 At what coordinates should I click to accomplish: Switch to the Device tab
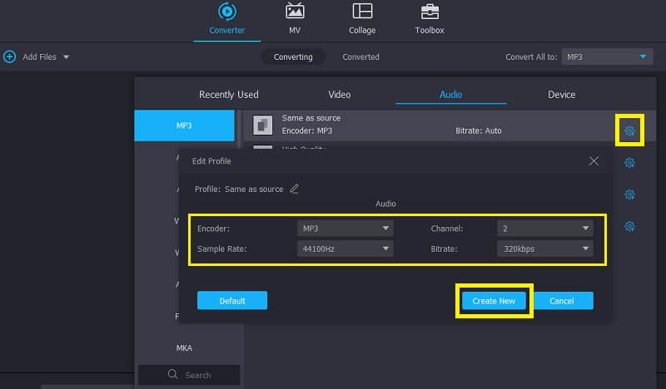tap(561, 95)
